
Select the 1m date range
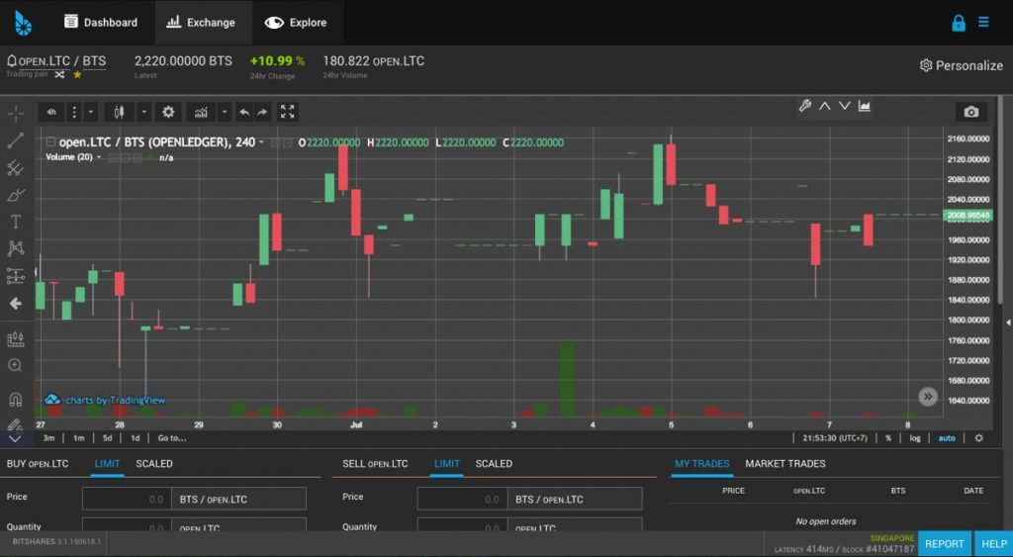pyautogui.click(x=78, y=438)
